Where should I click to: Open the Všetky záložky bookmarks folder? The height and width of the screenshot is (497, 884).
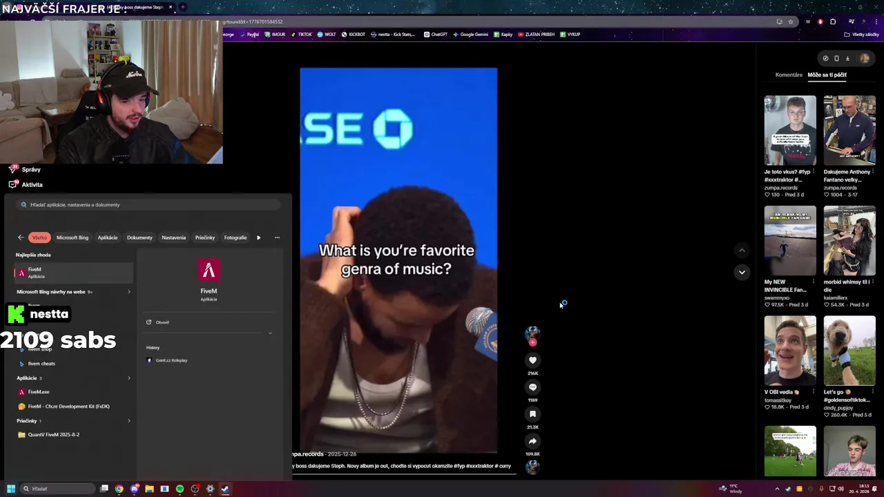[x=861, y=35]
